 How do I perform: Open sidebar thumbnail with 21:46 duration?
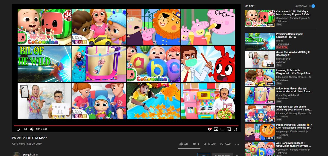tap(260, 77)
